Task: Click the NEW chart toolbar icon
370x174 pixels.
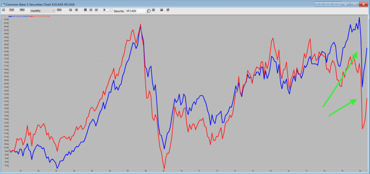Action: 12,10
